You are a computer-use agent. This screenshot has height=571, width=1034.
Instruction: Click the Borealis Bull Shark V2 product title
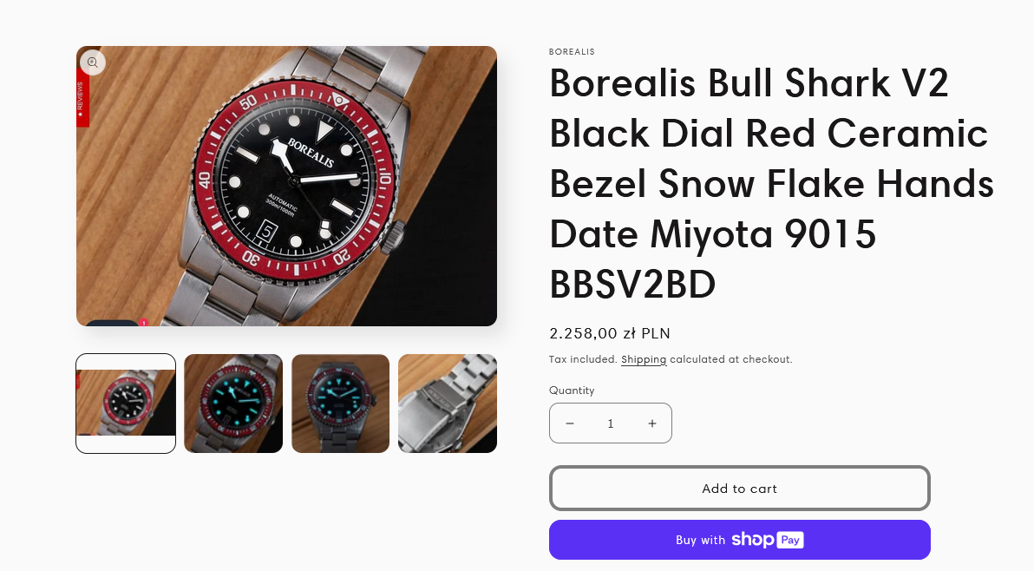point(771,183)
